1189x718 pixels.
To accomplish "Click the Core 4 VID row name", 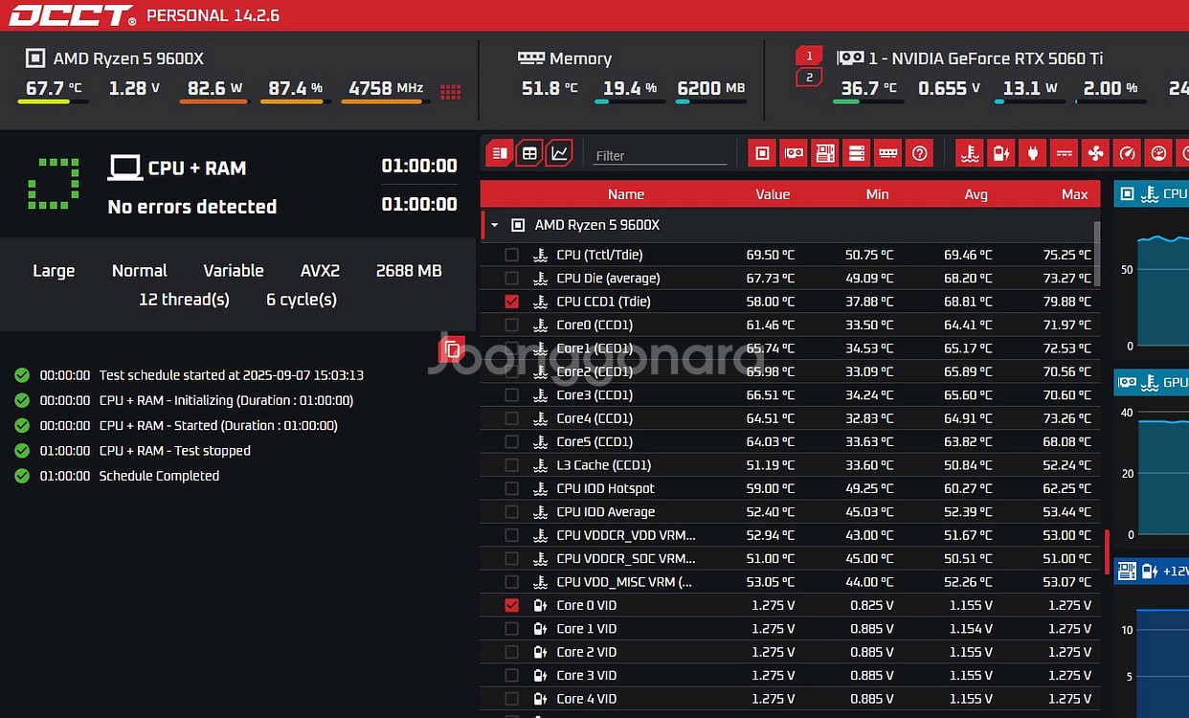I will coord(587,699).
